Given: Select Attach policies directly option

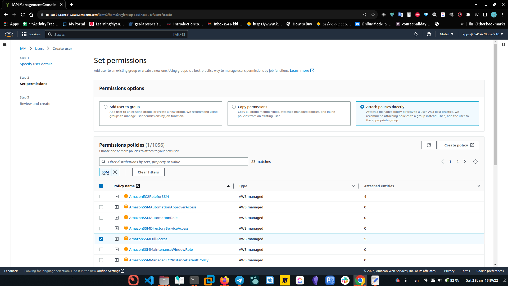Looking at the screenshot, I should (362, 107).
